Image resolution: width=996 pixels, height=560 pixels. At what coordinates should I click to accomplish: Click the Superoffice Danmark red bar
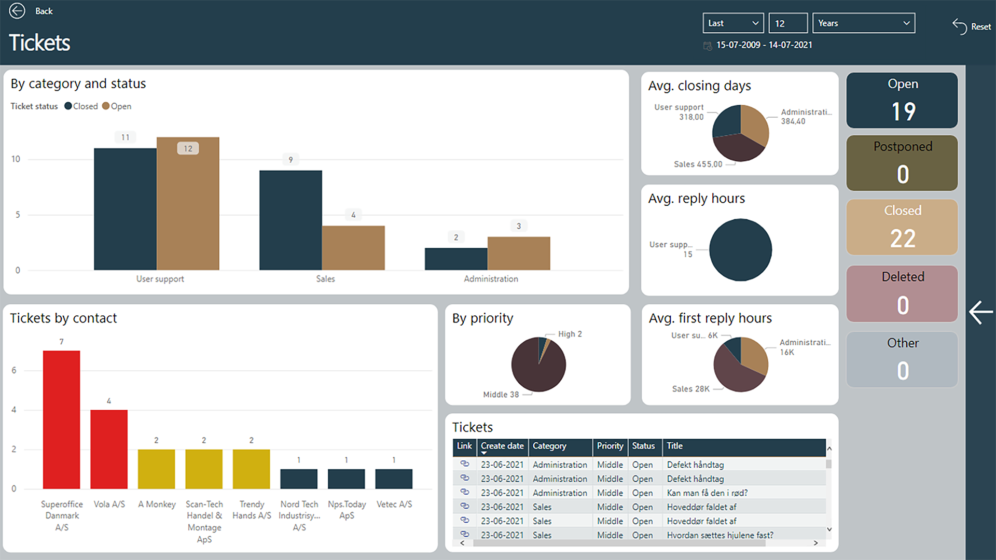coord(61,419)
